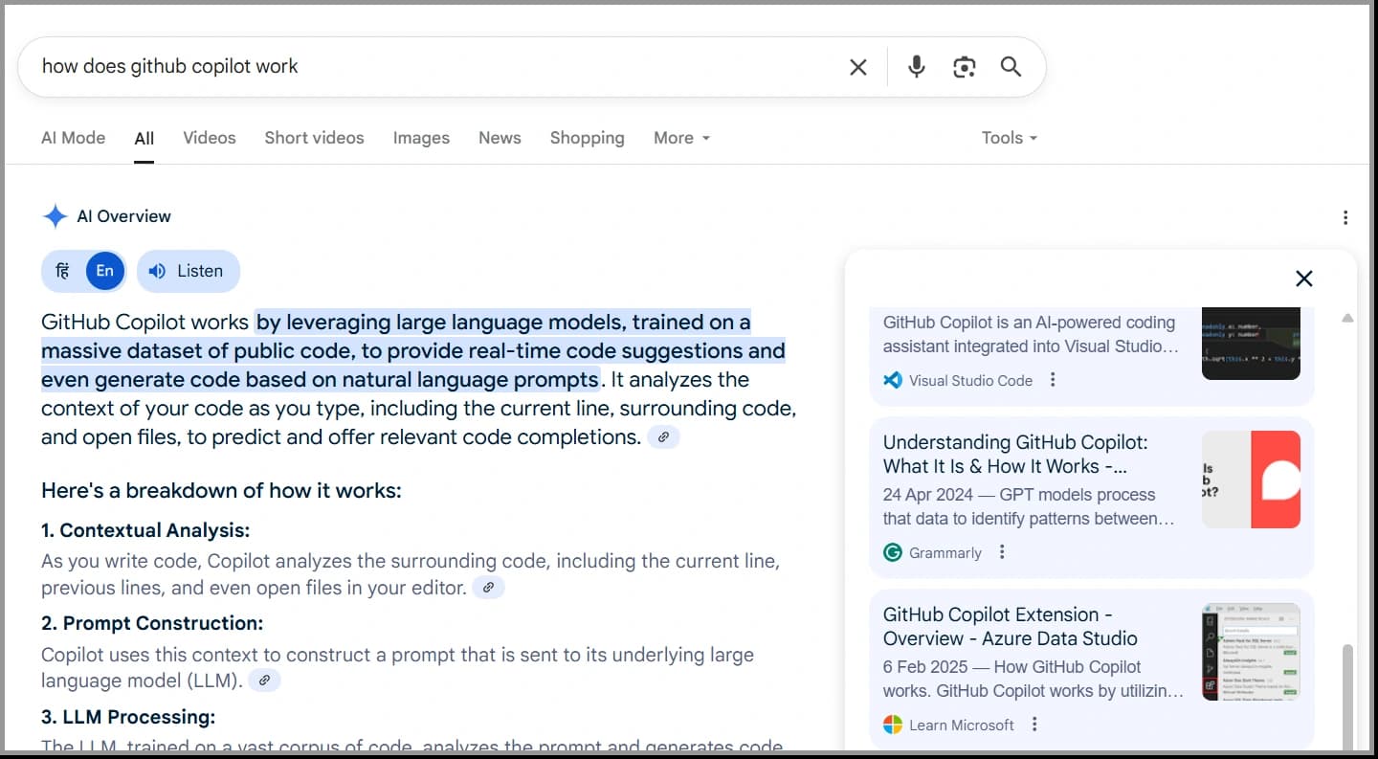Open options menu for Learn Microsoft source
Viewport: 1378px width, 759px height.
coord(1034,725)
